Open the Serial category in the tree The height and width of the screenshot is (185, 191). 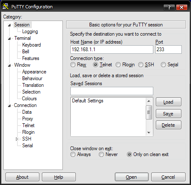tap(28, 146)
